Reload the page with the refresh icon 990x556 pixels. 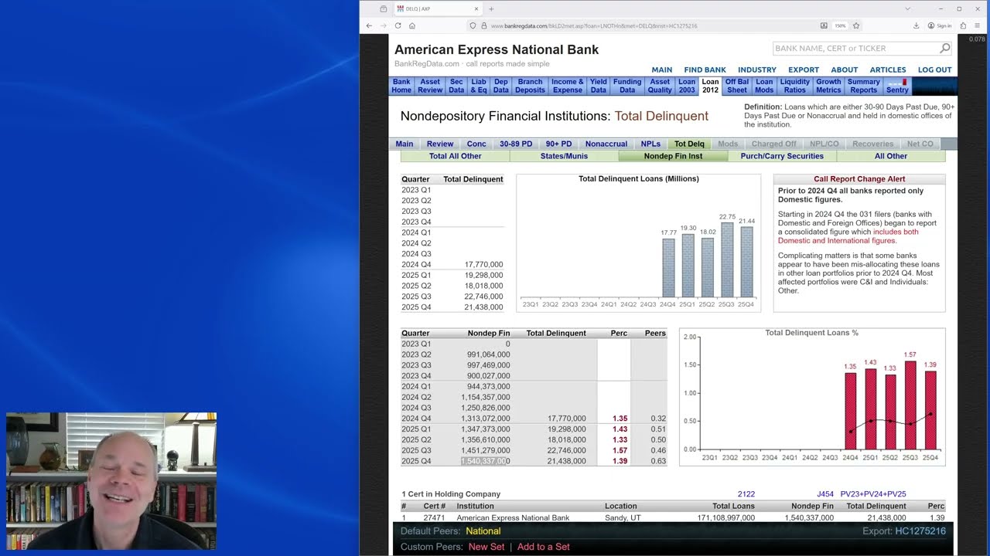click(398, 25)
